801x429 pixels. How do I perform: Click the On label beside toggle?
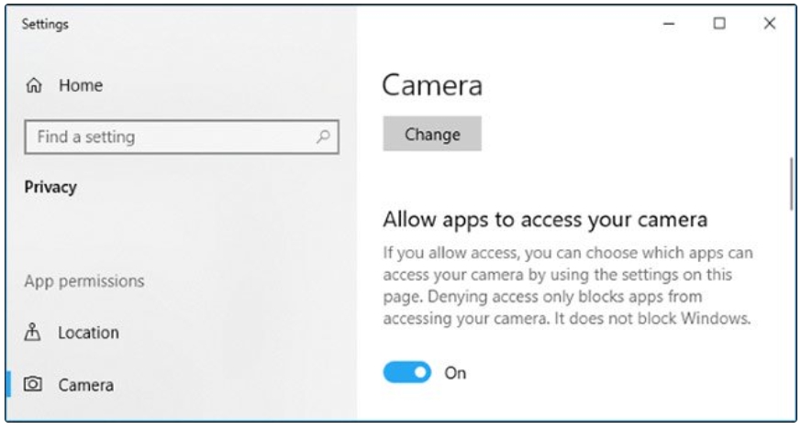pyautogui.click(x=456, y=372)
